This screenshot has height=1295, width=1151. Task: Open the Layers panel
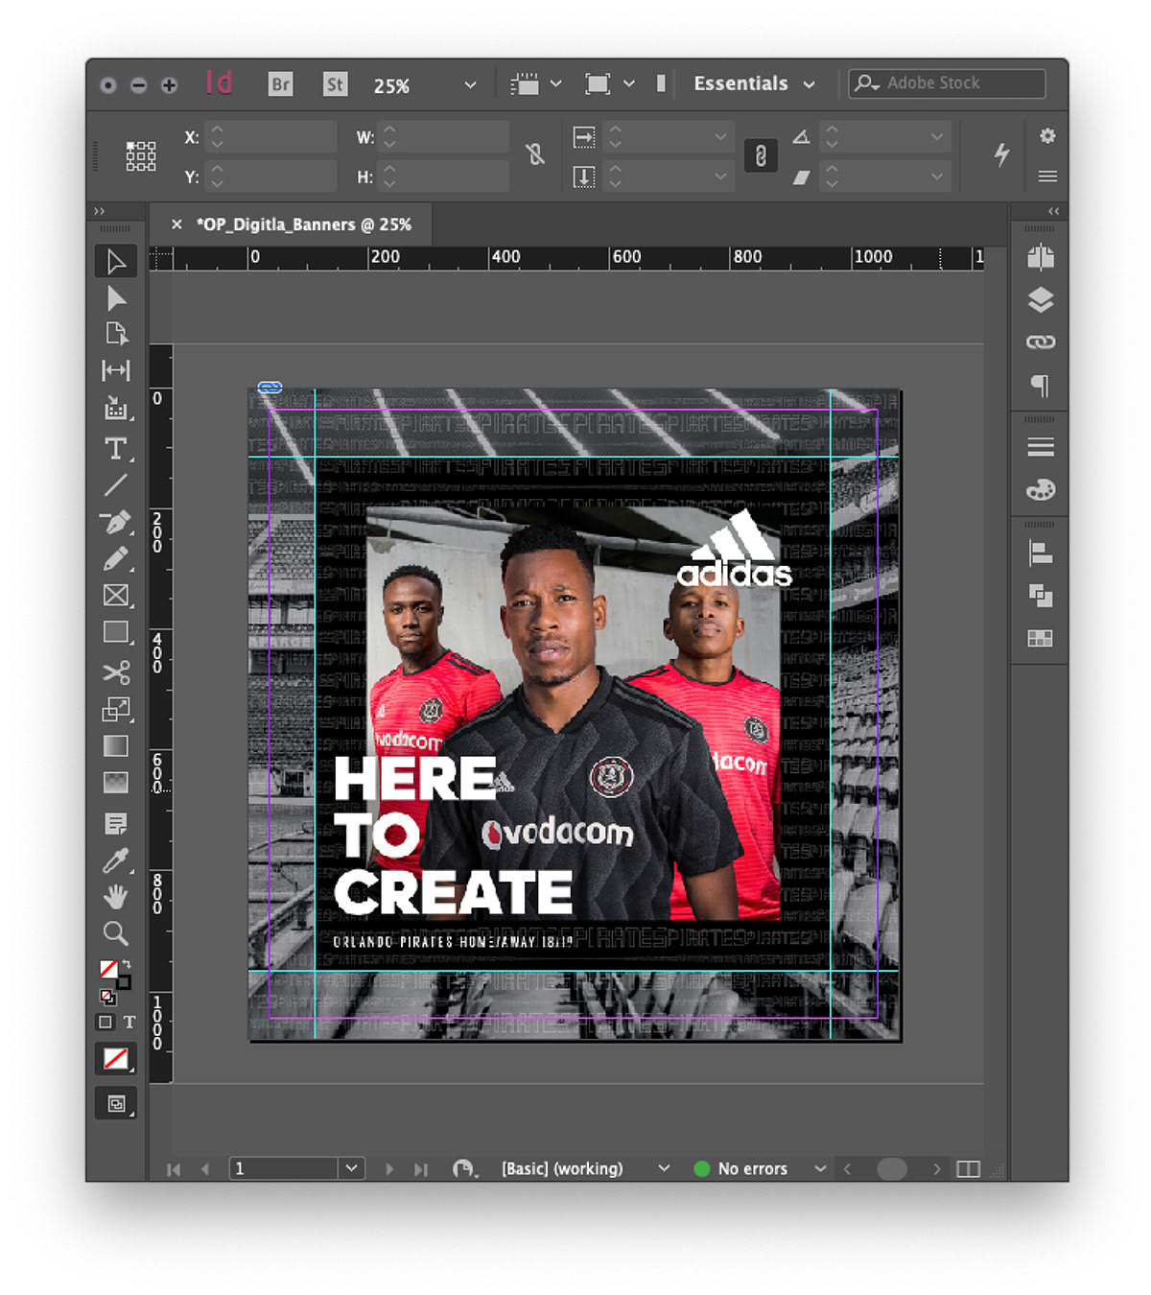1041,300
